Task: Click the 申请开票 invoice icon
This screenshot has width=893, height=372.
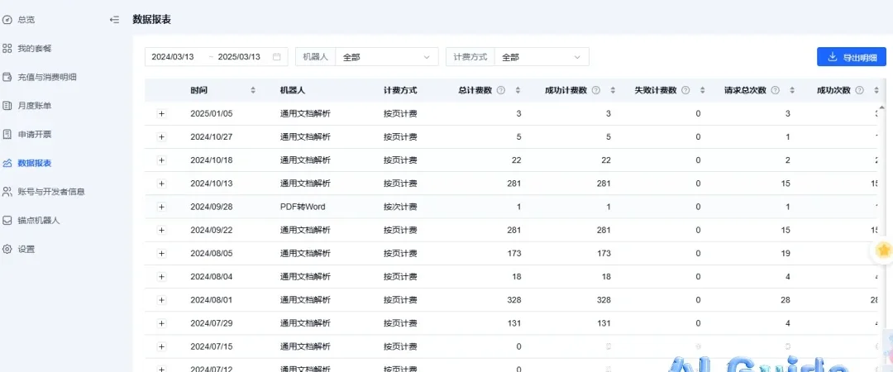Action: click(7, 135)
